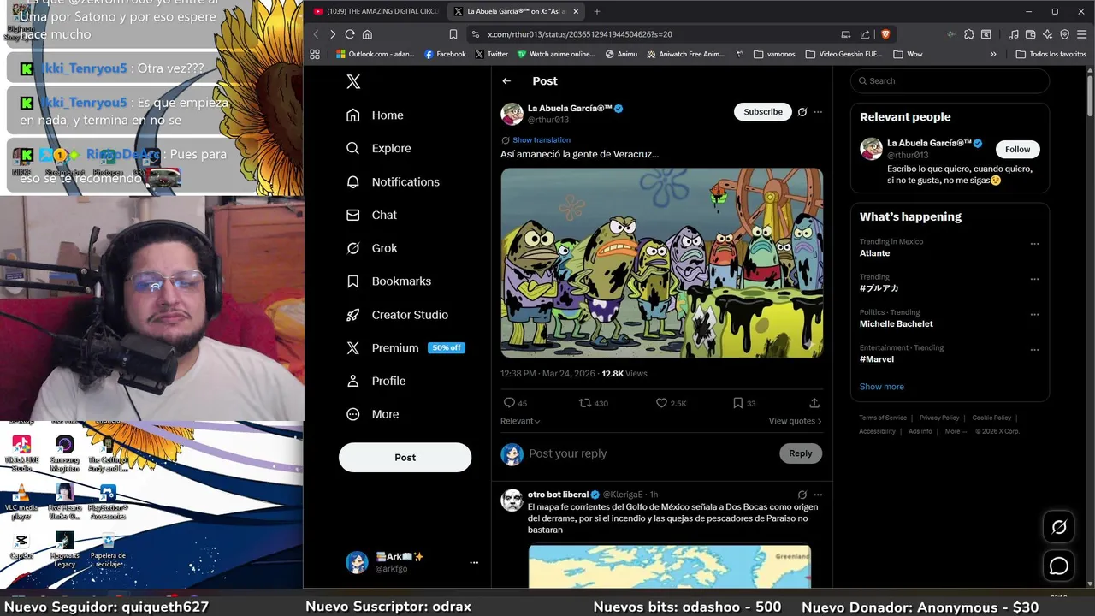Screen dimensions: 1095x616
Task: Click View quotes link
Action: tap(795, 421)
